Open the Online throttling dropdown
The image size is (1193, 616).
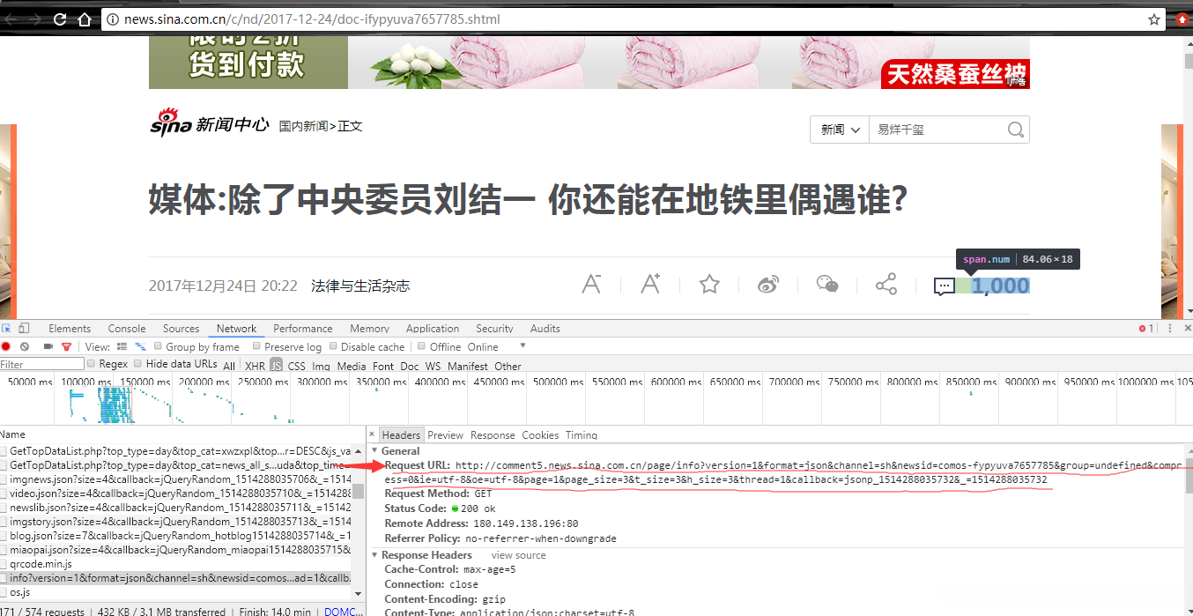(496, 346)
